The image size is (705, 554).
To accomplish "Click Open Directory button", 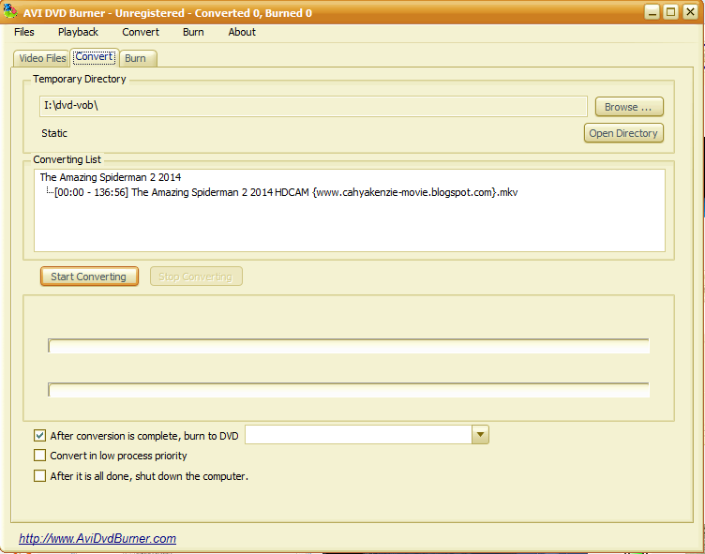I will click(x=623, y=133).
